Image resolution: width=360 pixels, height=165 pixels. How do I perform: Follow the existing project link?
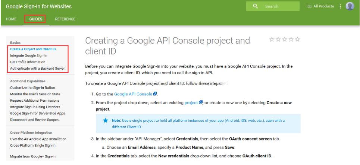191,103
